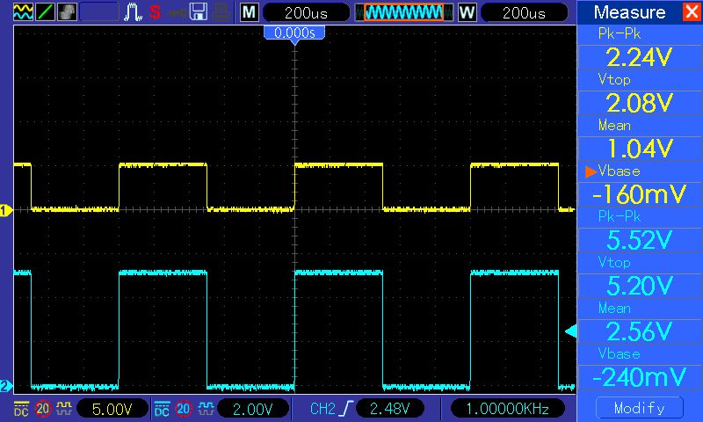Click the pulse trigger icon in toolbar
Image resolution: width=703 pixels, height=422 pixels.
click(134, 12)
